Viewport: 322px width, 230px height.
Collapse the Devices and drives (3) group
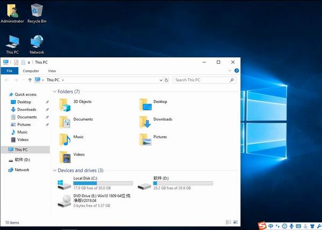(x=55, y=170)
